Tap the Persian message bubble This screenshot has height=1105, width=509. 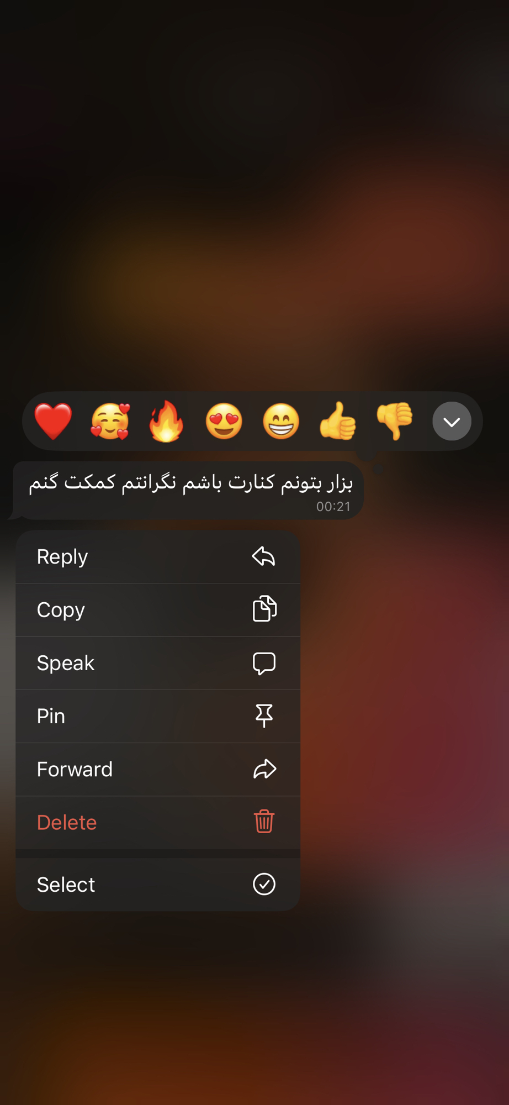pos(188,491)
